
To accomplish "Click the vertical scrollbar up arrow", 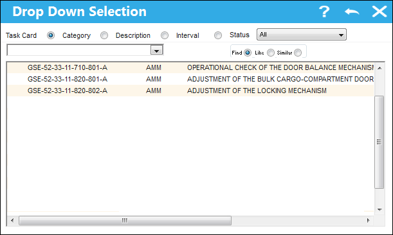I will [379, 68].
